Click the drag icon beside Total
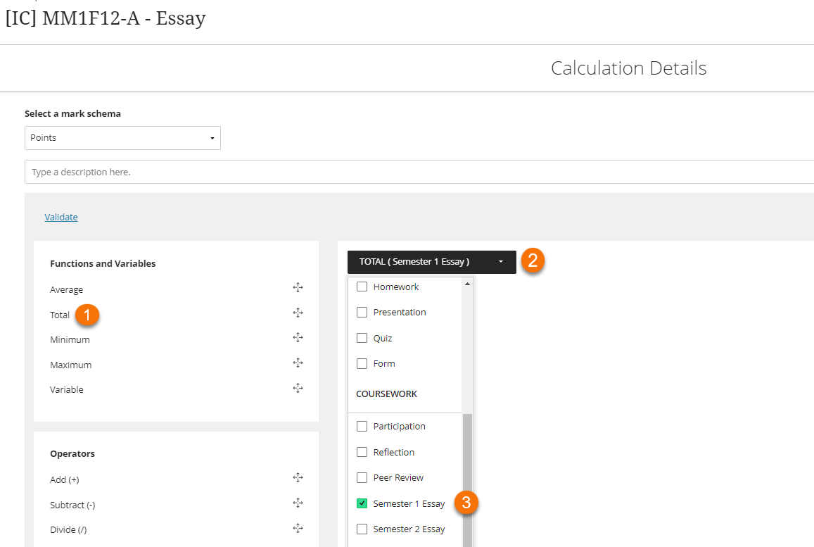 [x=298, y=312]
